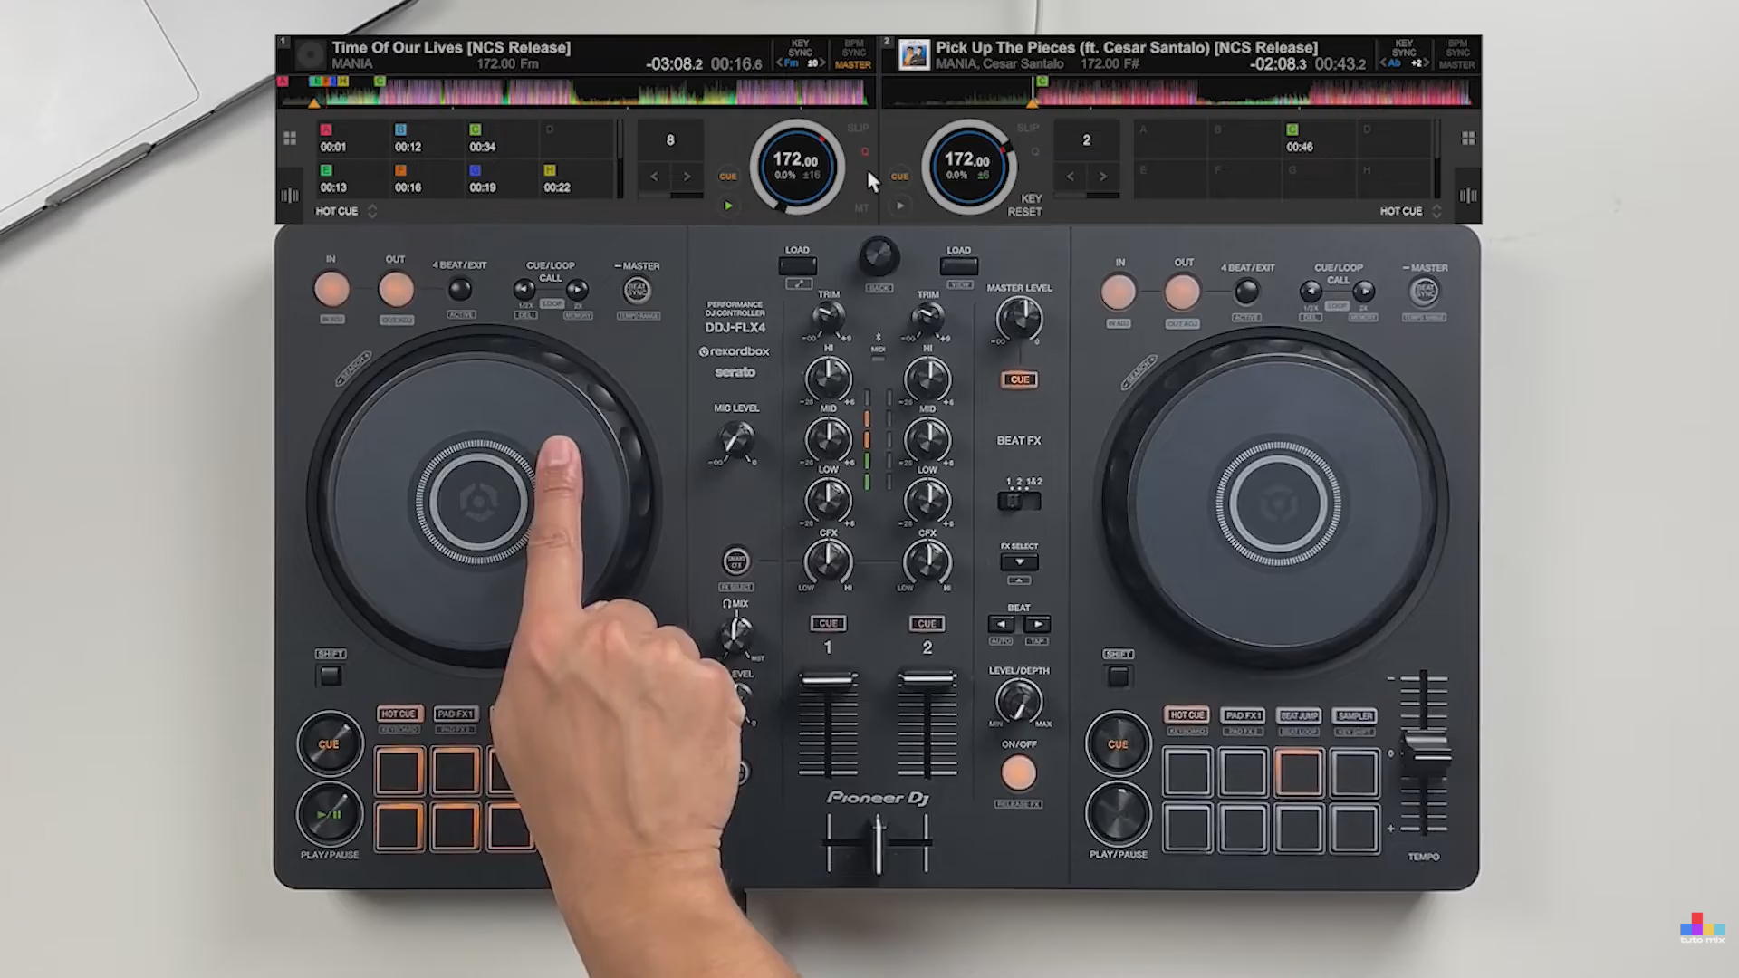Shift deck 2 key down with left arrow
Screen dimensions: 1739x978
pyautogui.click(x=1382, y=63)
